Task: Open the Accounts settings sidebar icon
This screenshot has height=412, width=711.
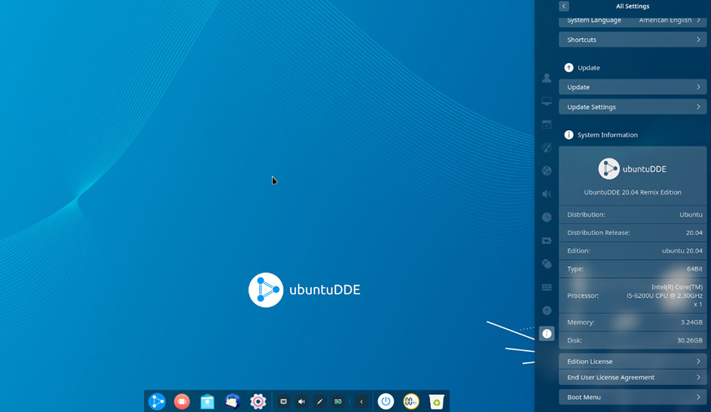Action: pyautogui.click(x=547, y=78)
